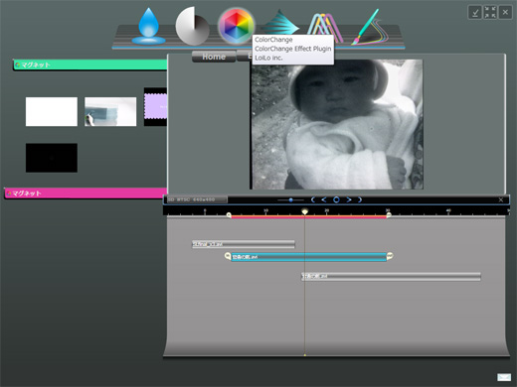The width and height of the screenshot is (517, 387).
Task: Select the grayscale pie effect icon
Action: [192, 26]
